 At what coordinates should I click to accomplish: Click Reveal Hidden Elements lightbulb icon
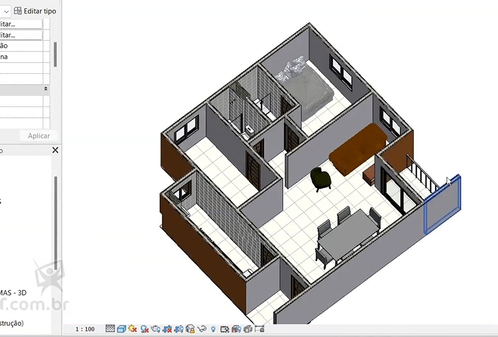click(213, 329)
